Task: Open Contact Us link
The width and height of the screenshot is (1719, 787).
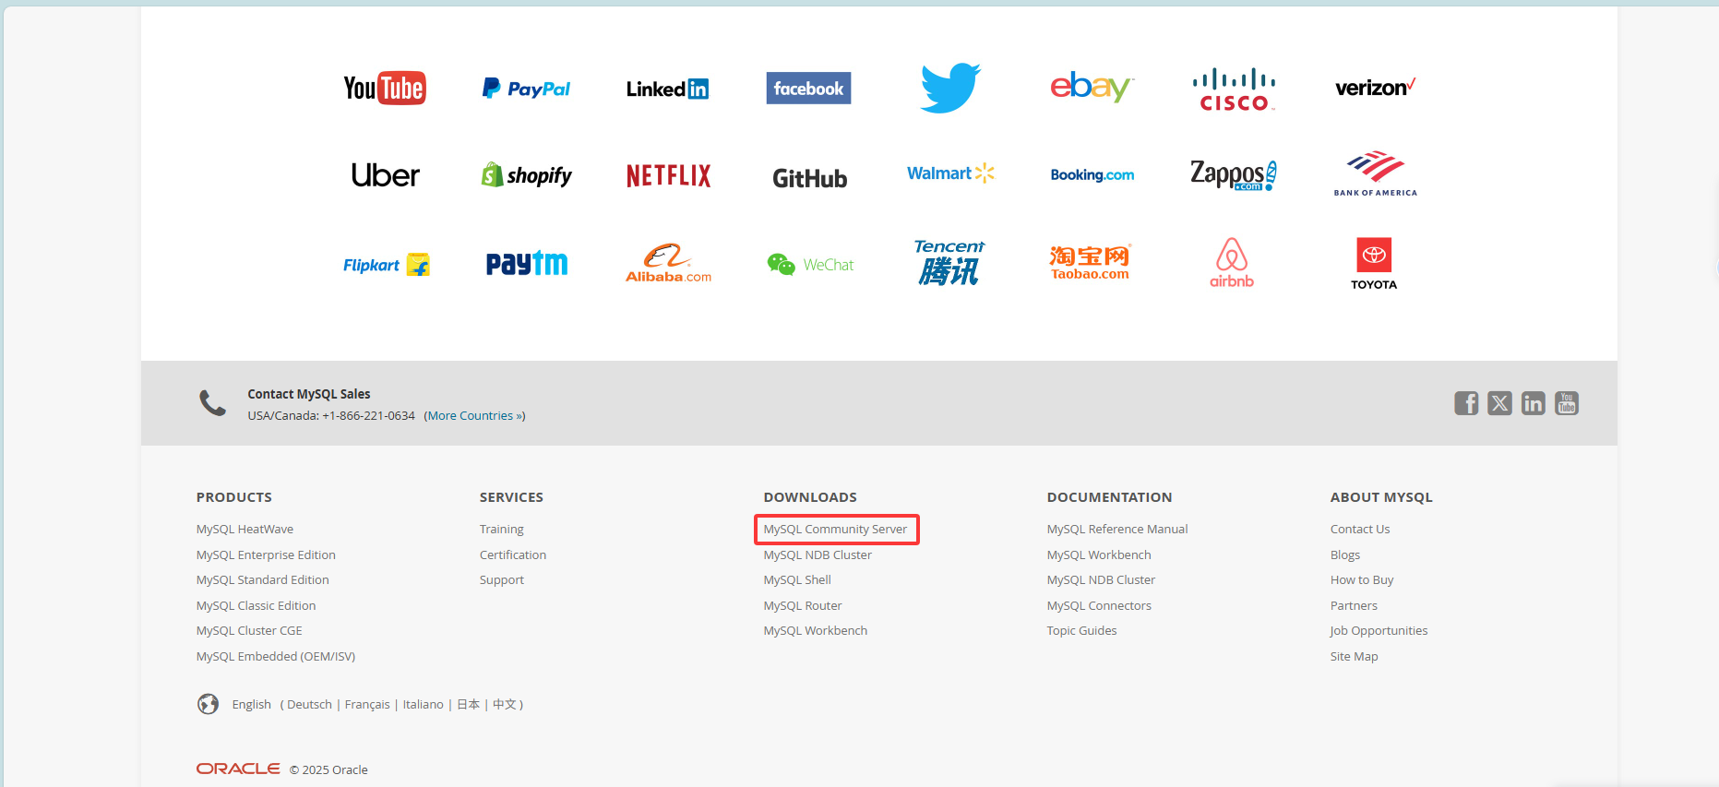Action: pyautogui.click(x=1359, y=530)
